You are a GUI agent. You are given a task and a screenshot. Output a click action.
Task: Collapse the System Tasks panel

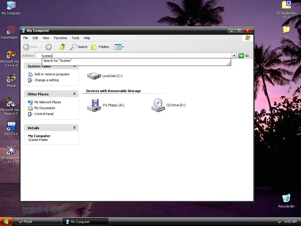pos(74,66)
